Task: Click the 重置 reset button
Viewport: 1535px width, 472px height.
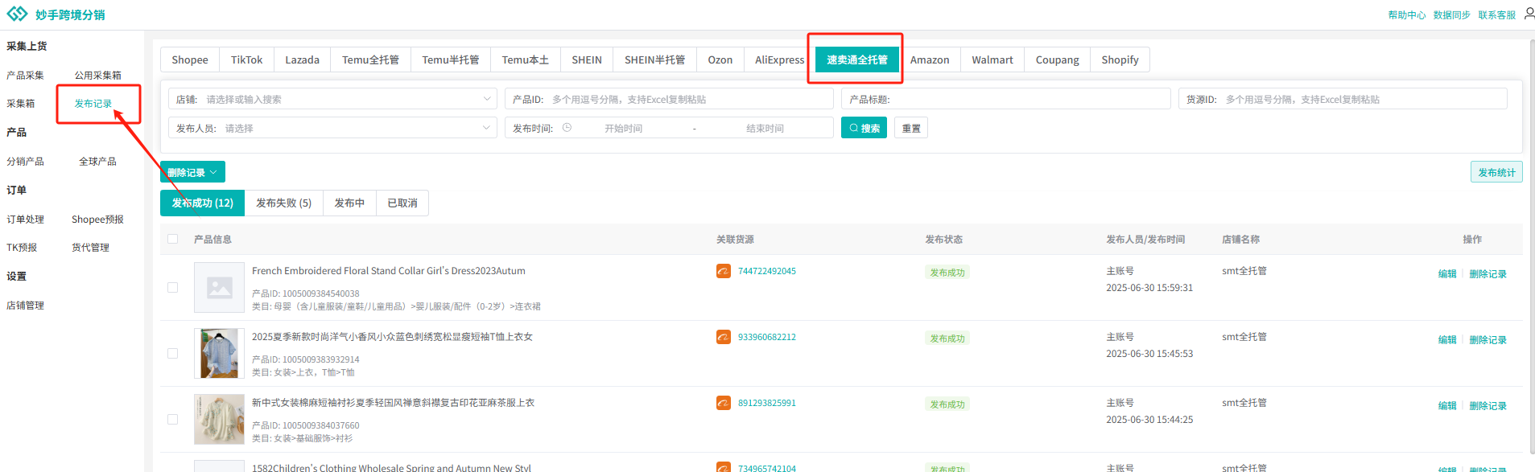Action: click(x=911, y=128)
